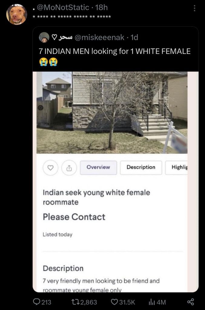
Task: Open the dog profile avatar of MoNotStatic
Action: (x=17, y=15)
